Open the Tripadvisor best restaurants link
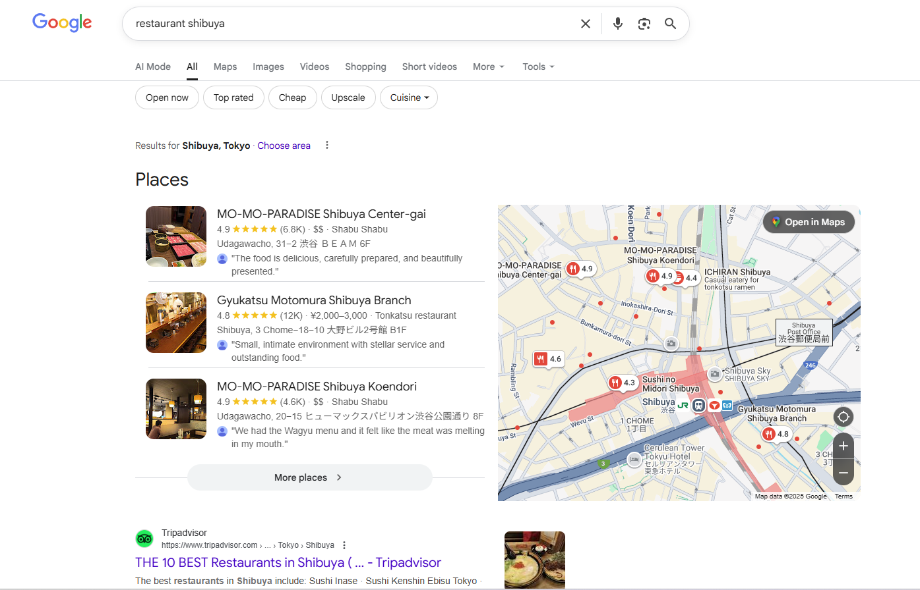The width and height of the screenshot is (920, 590). pyautogui.click(x=288, y=562)
